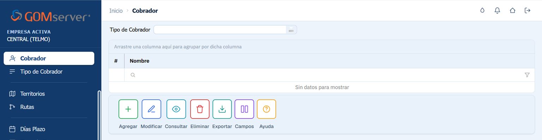542x140 pixels.
Task: Click the Tipo de Cobrador field label
Action: click(x=130, y=30)
